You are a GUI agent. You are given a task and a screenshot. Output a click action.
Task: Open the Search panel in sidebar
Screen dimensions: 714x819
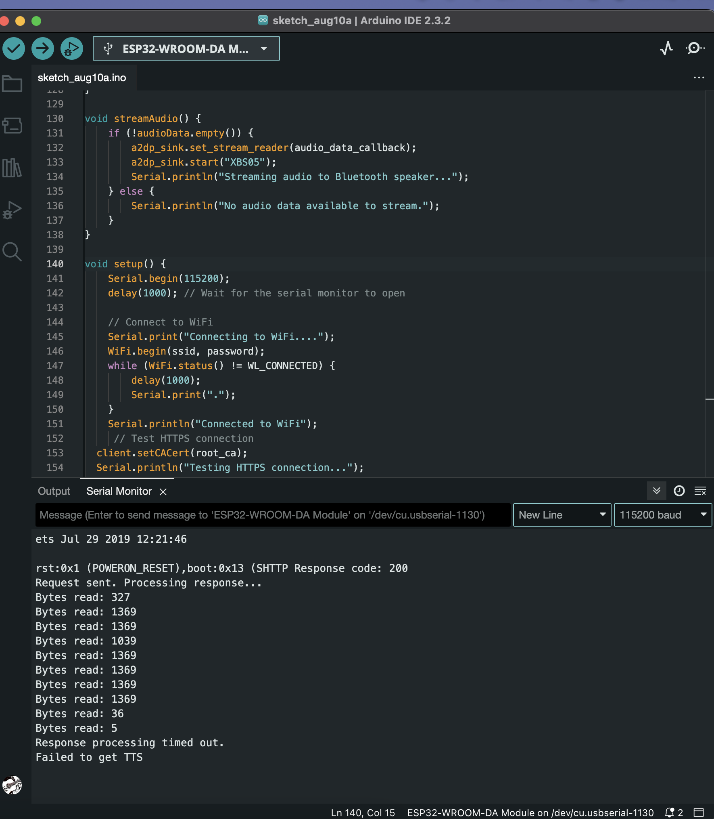(12, 252)
